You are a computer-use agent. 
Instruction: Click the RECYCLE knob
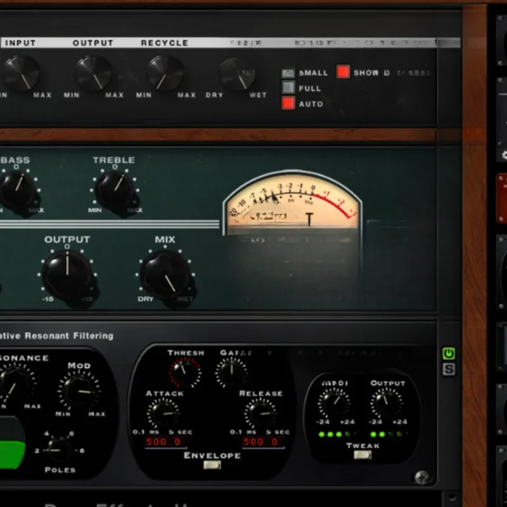pos(165,73)
